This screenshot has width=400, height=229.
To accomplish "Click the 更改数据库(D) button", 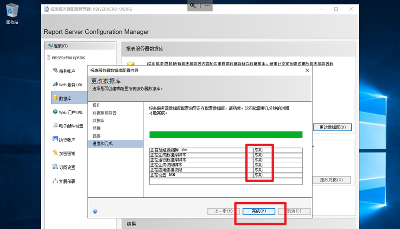I will coord(332,127).
